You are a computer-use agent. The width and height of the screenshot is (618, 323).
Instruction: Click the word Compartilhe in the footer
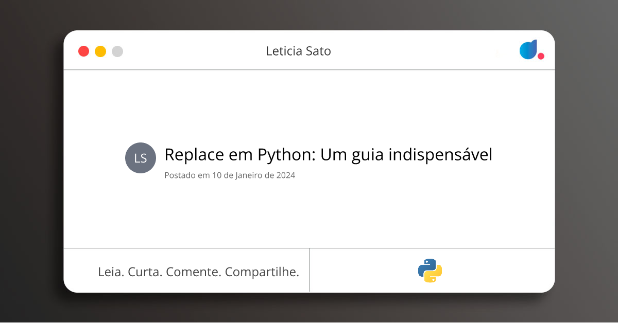click(x=262, y=272)
